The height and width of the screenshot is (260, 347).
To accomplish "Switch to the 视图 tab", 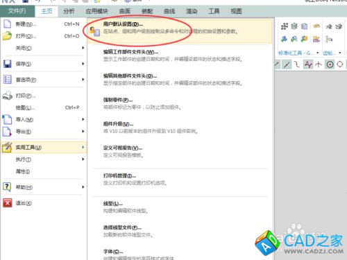I will [x=236, y=11].
